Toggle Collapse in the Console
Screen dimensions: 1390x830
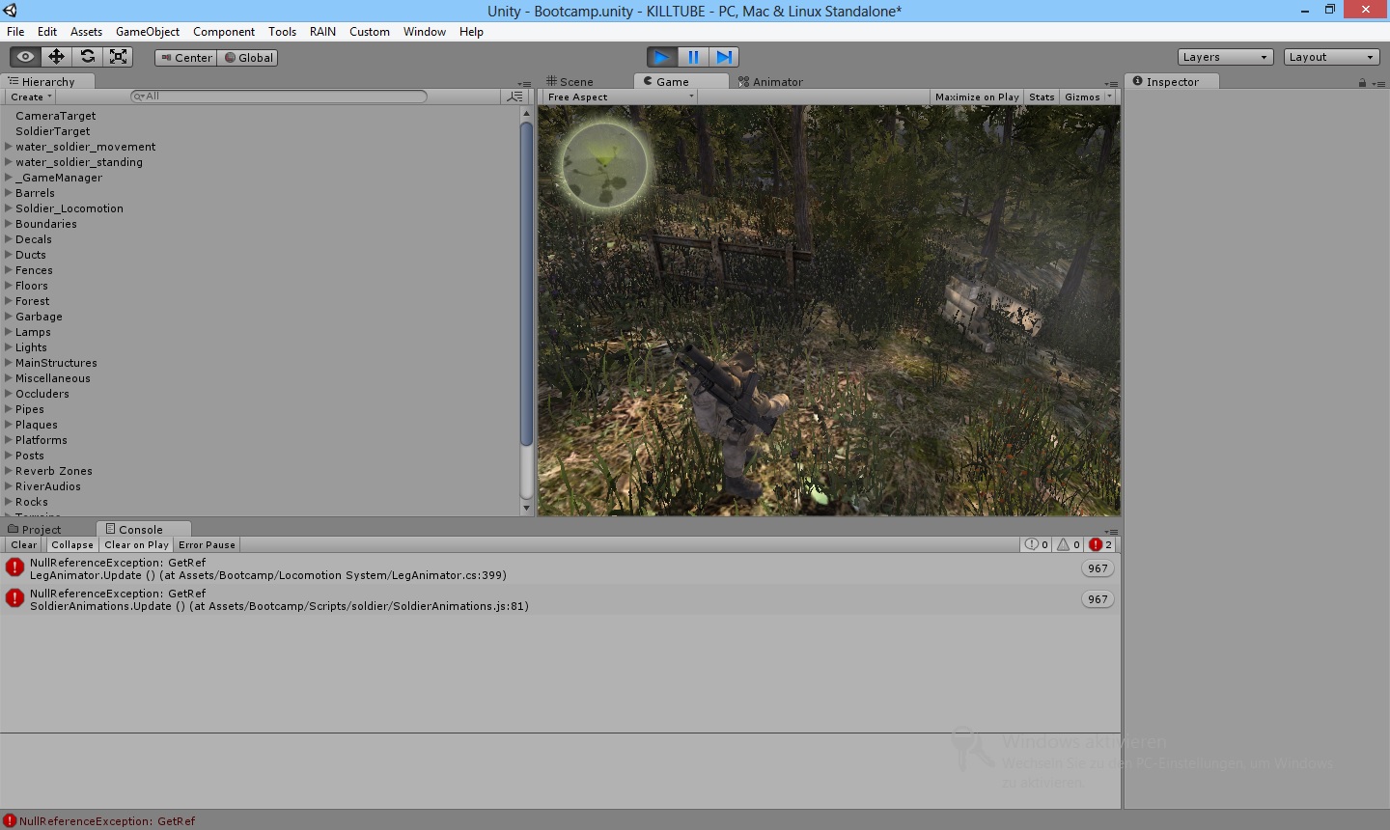[72, 545]
